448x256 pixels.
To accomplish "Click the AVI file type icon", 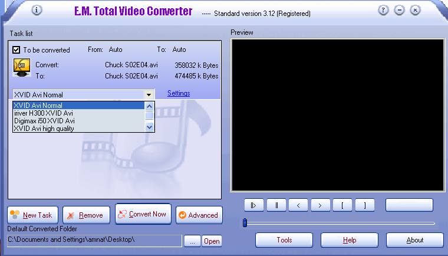I will [22, 67].
